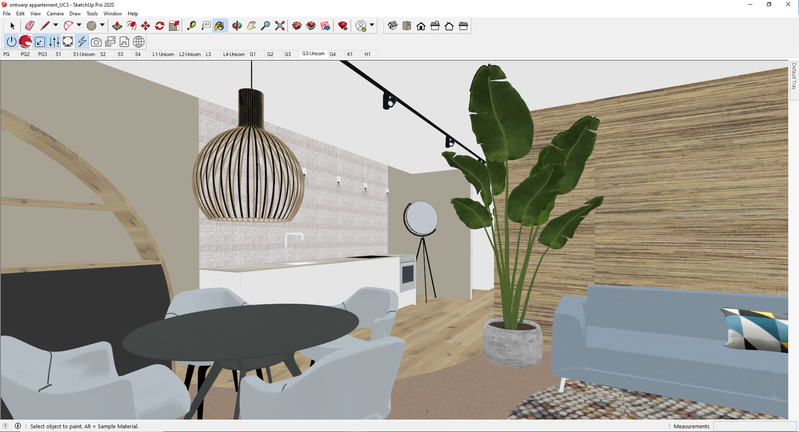
Task: Select the Orbit camera tool
Action: coord(237,26)
